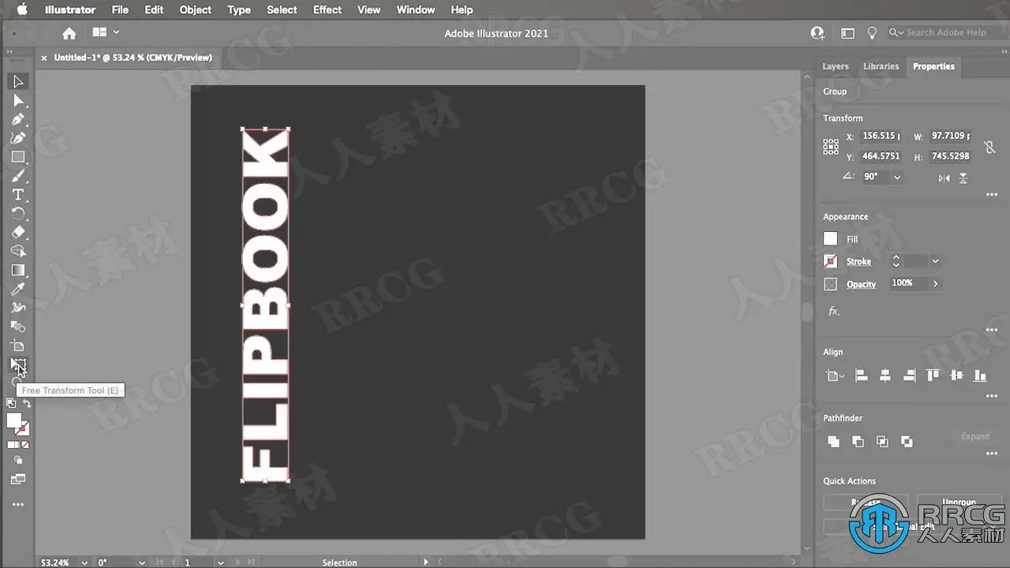The image size is (1010, 568).
Task: Pick the Gradient tool
Action: tap(18, 271)
